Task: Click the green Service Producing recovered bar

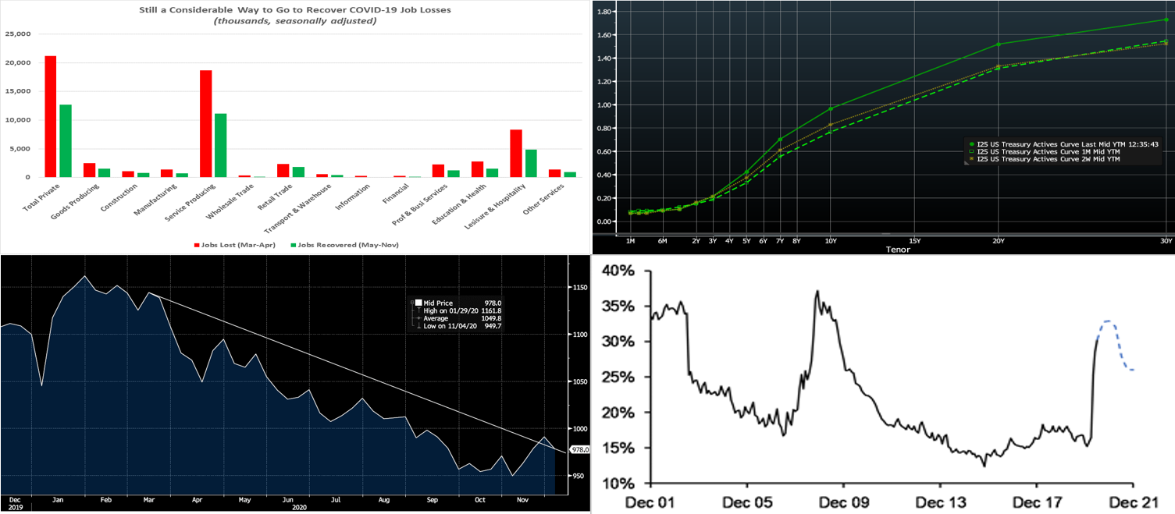Action: pos(221,145)
